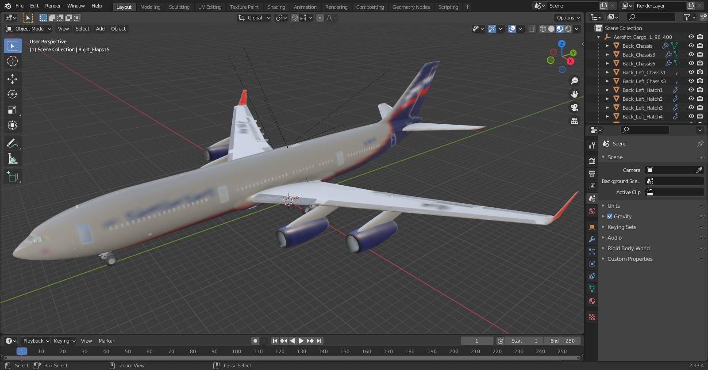
Task: Toggle the camera view icon
Action: (574, 107)
